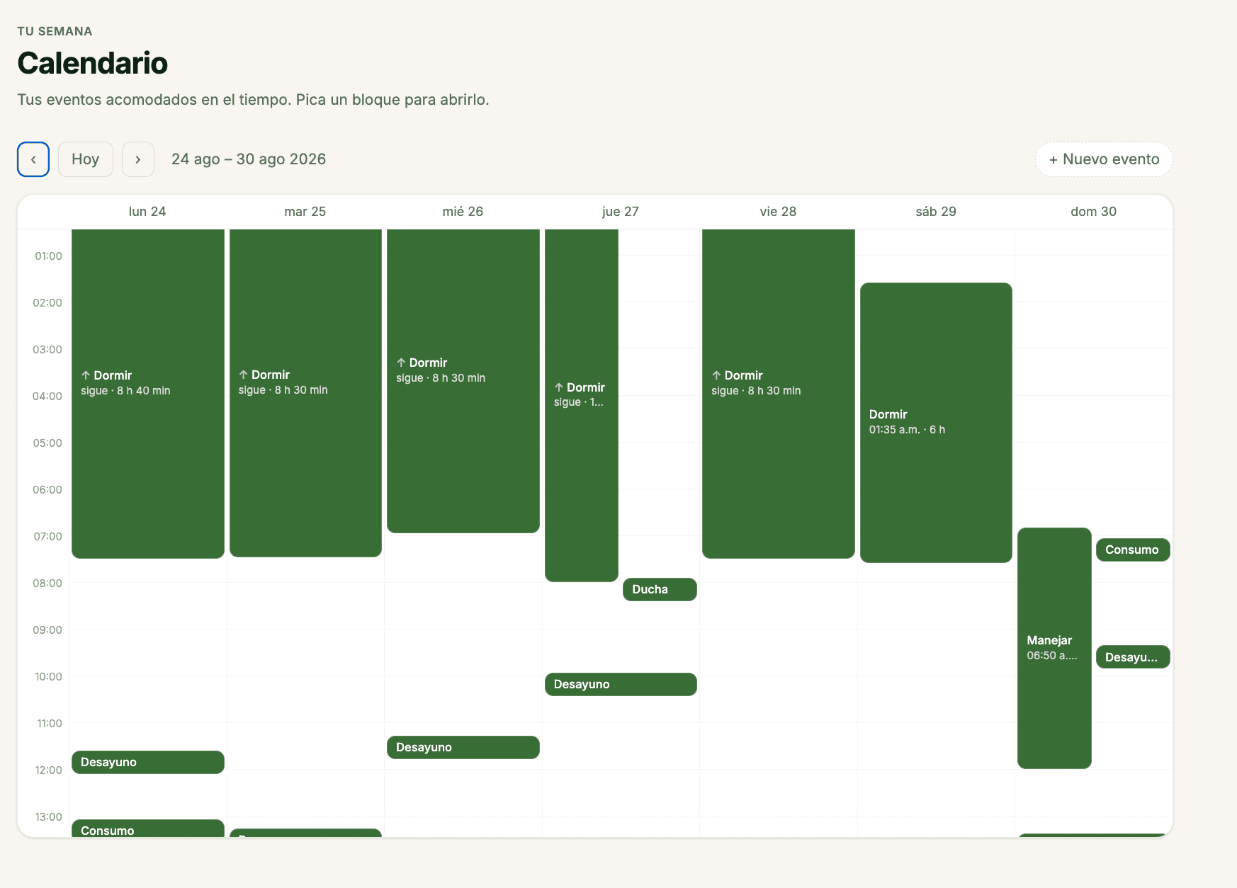Click the Calendario heading
1237x888 pixels.
[x=93, y=63]
